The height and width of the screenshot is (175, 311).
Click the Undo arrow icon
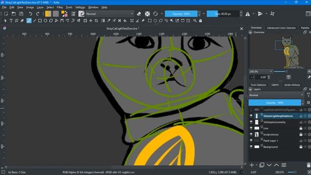click(30, 14)
